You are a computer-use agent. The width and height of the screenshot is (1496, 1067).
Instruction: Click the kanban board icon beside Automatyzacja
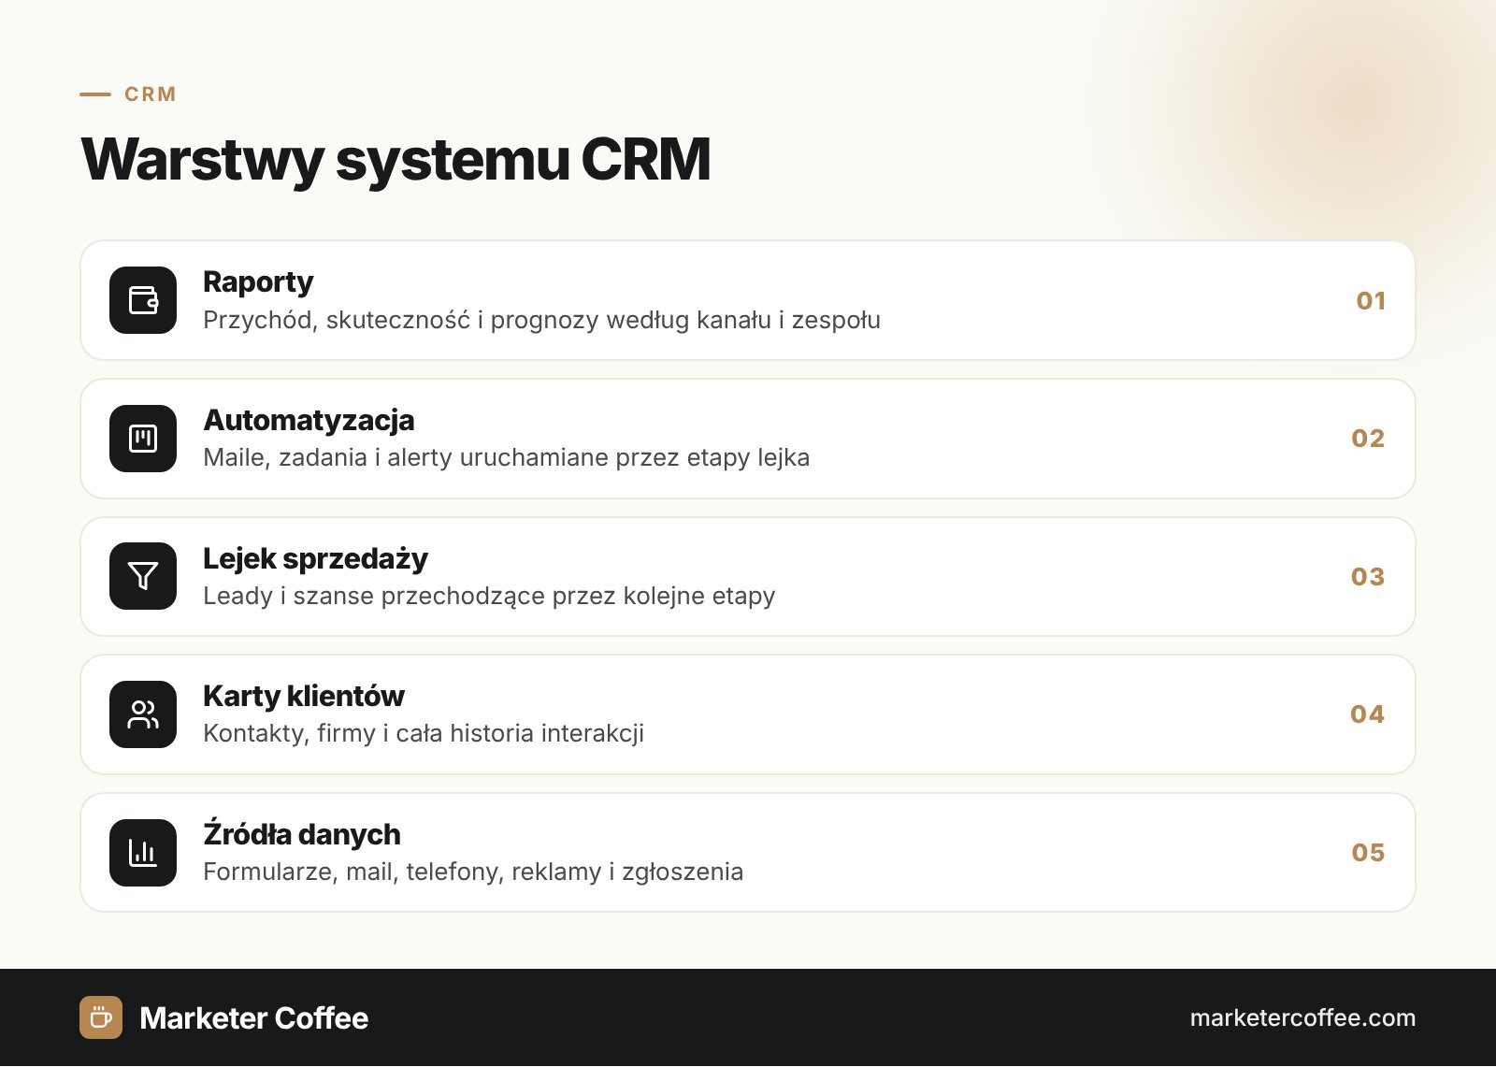point(143,439)
